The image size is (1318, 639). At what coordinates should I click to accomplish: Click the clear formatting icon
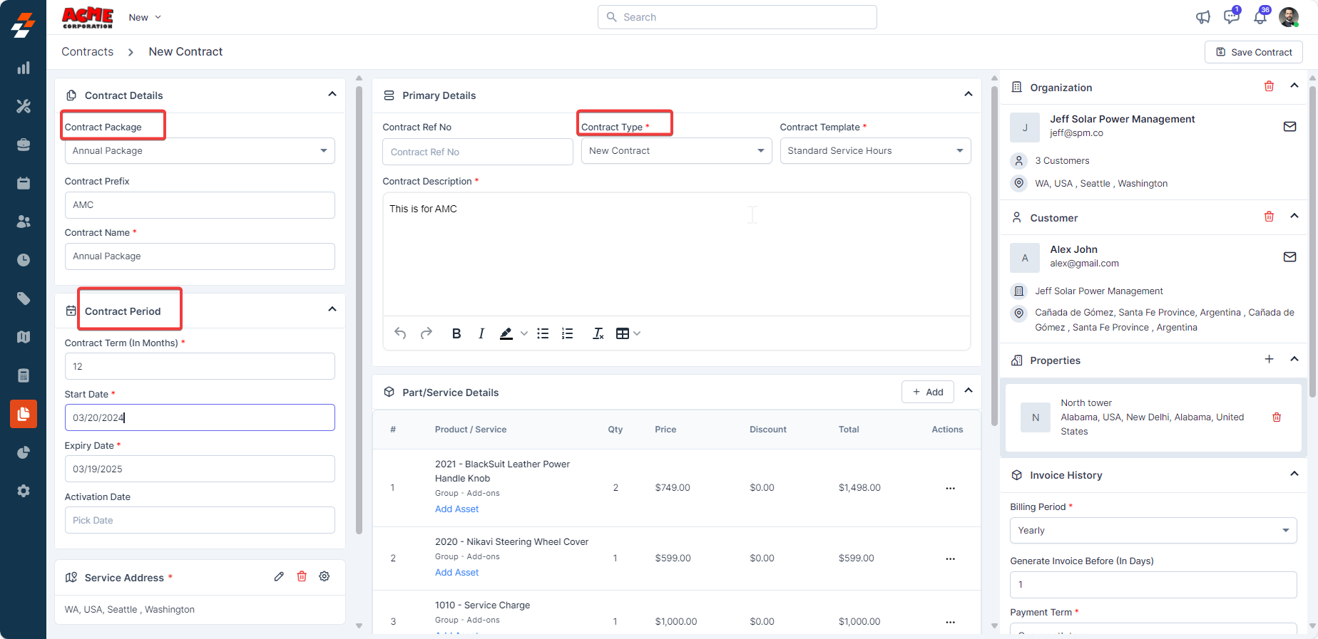598,333
